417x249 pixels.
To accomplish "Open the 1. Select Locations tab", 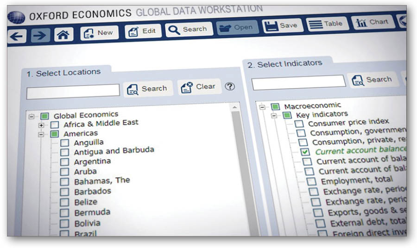I will [x=63, y=73].
